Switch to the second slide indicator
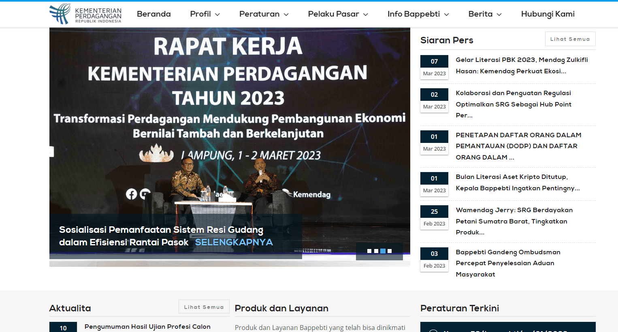Image resolution: width=618 pixels, height=332 pixels. (x=376, y=251)
